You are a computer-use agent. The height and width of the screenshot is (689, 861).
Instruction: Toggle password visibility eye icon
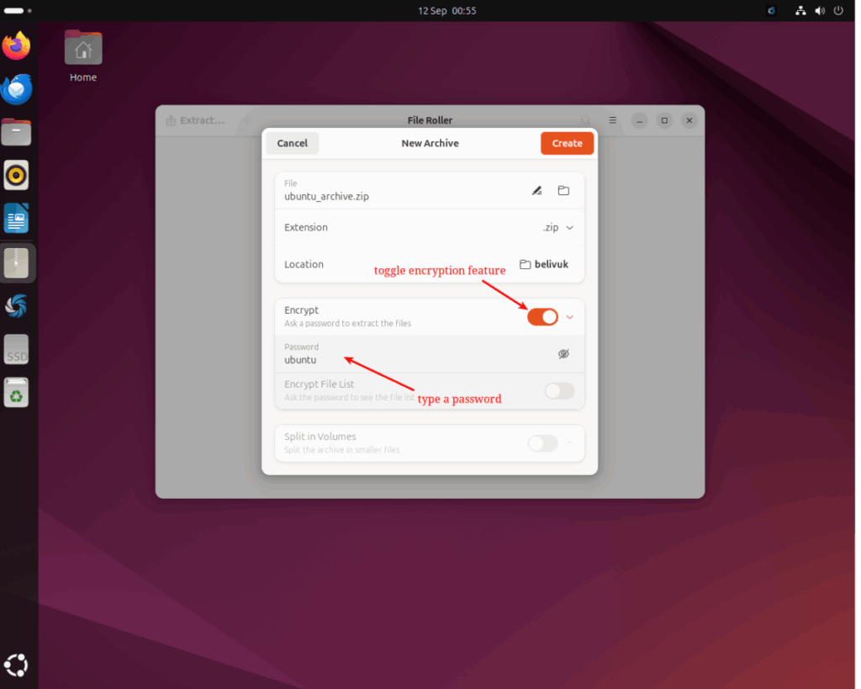click(563, 354)
